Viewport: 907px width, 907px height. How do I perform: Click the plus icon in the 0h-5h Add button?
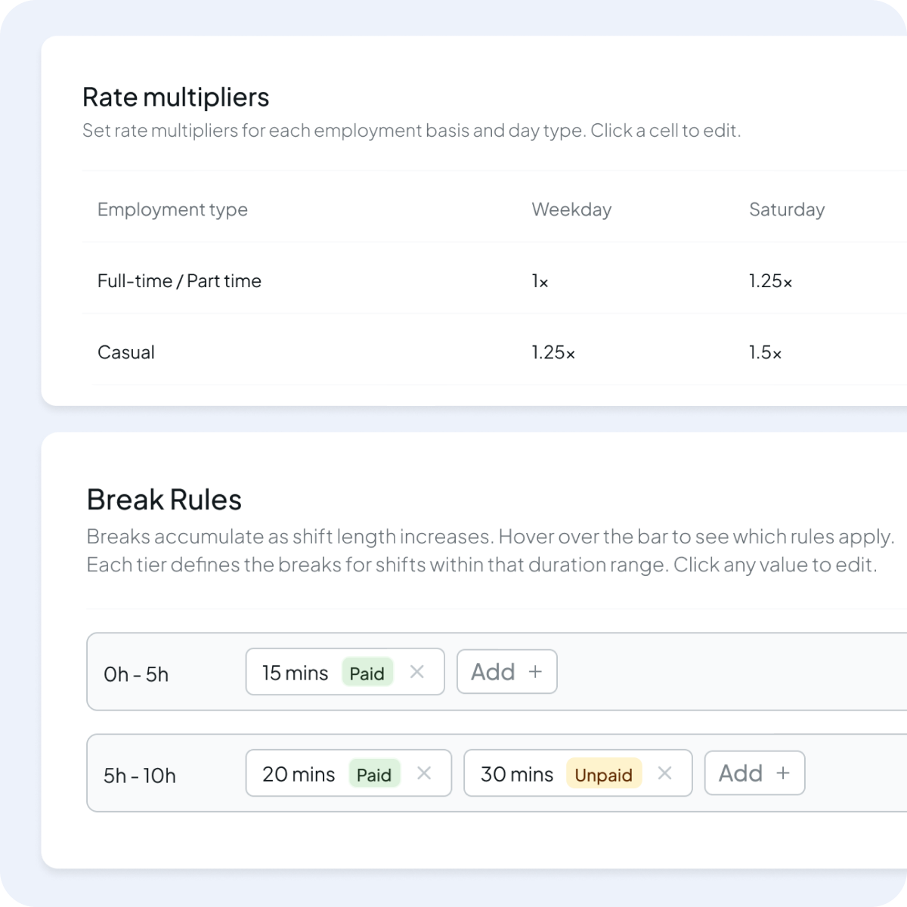click(536, 671)
